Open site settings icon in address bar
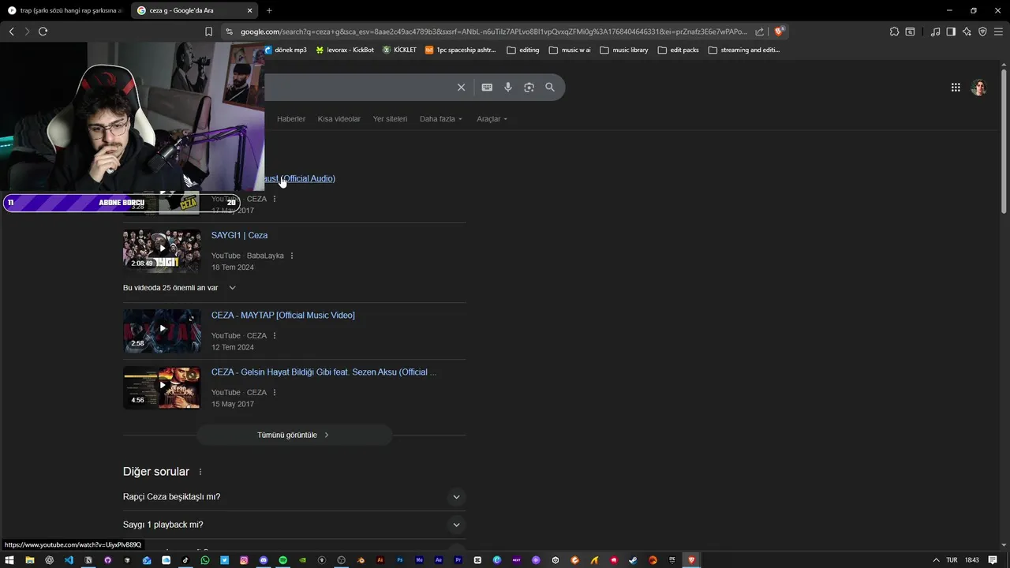This screenshot has width=1010, height=568. 229,32
